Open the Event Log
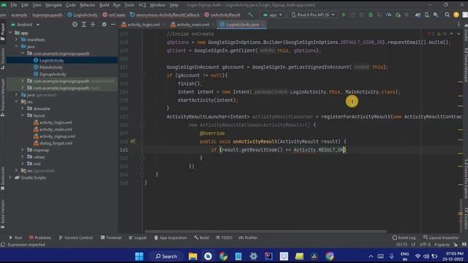468x263 pixels. pos(404,237)
